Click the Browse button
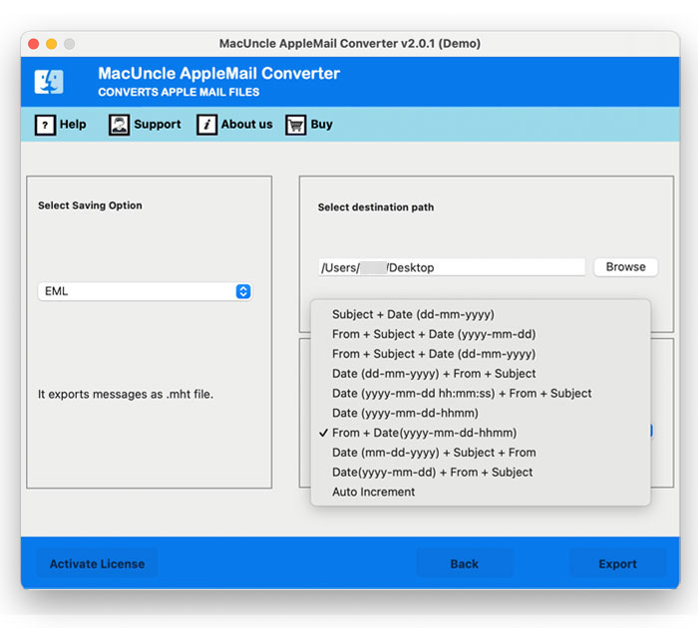This screenshot has height=628, width=698. (625, 267)
